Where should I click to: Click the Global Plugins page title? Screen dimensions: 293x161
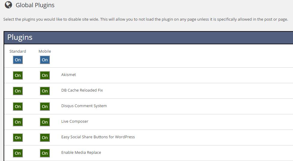coord(35,5)
